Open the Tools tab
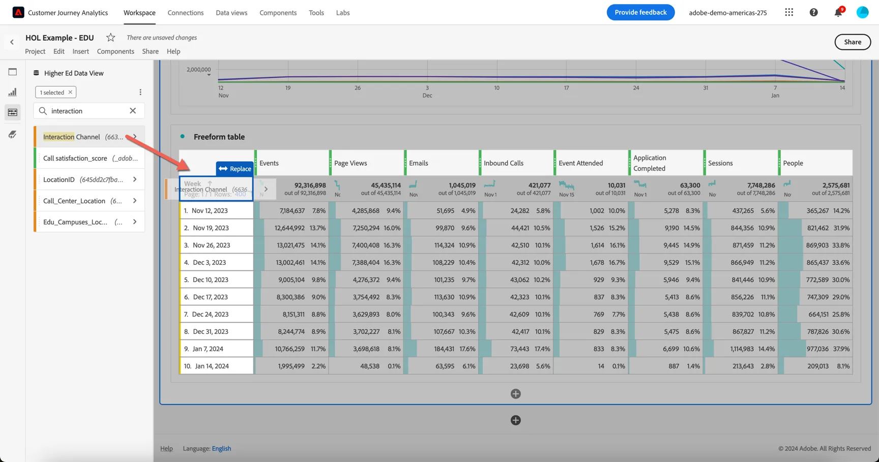Screen dimensions: 879x462 [316, 13]
